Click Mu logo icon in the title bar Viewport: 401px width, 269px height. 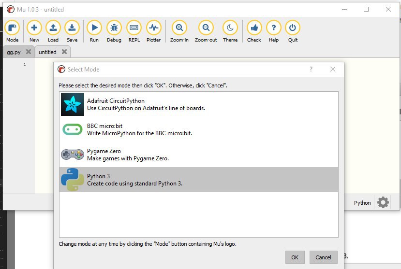[11, 10]
